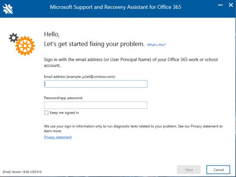Close the Support and Recovery Assistant window
The width and height of the screenshot is (236, 177).
[231, 5]
